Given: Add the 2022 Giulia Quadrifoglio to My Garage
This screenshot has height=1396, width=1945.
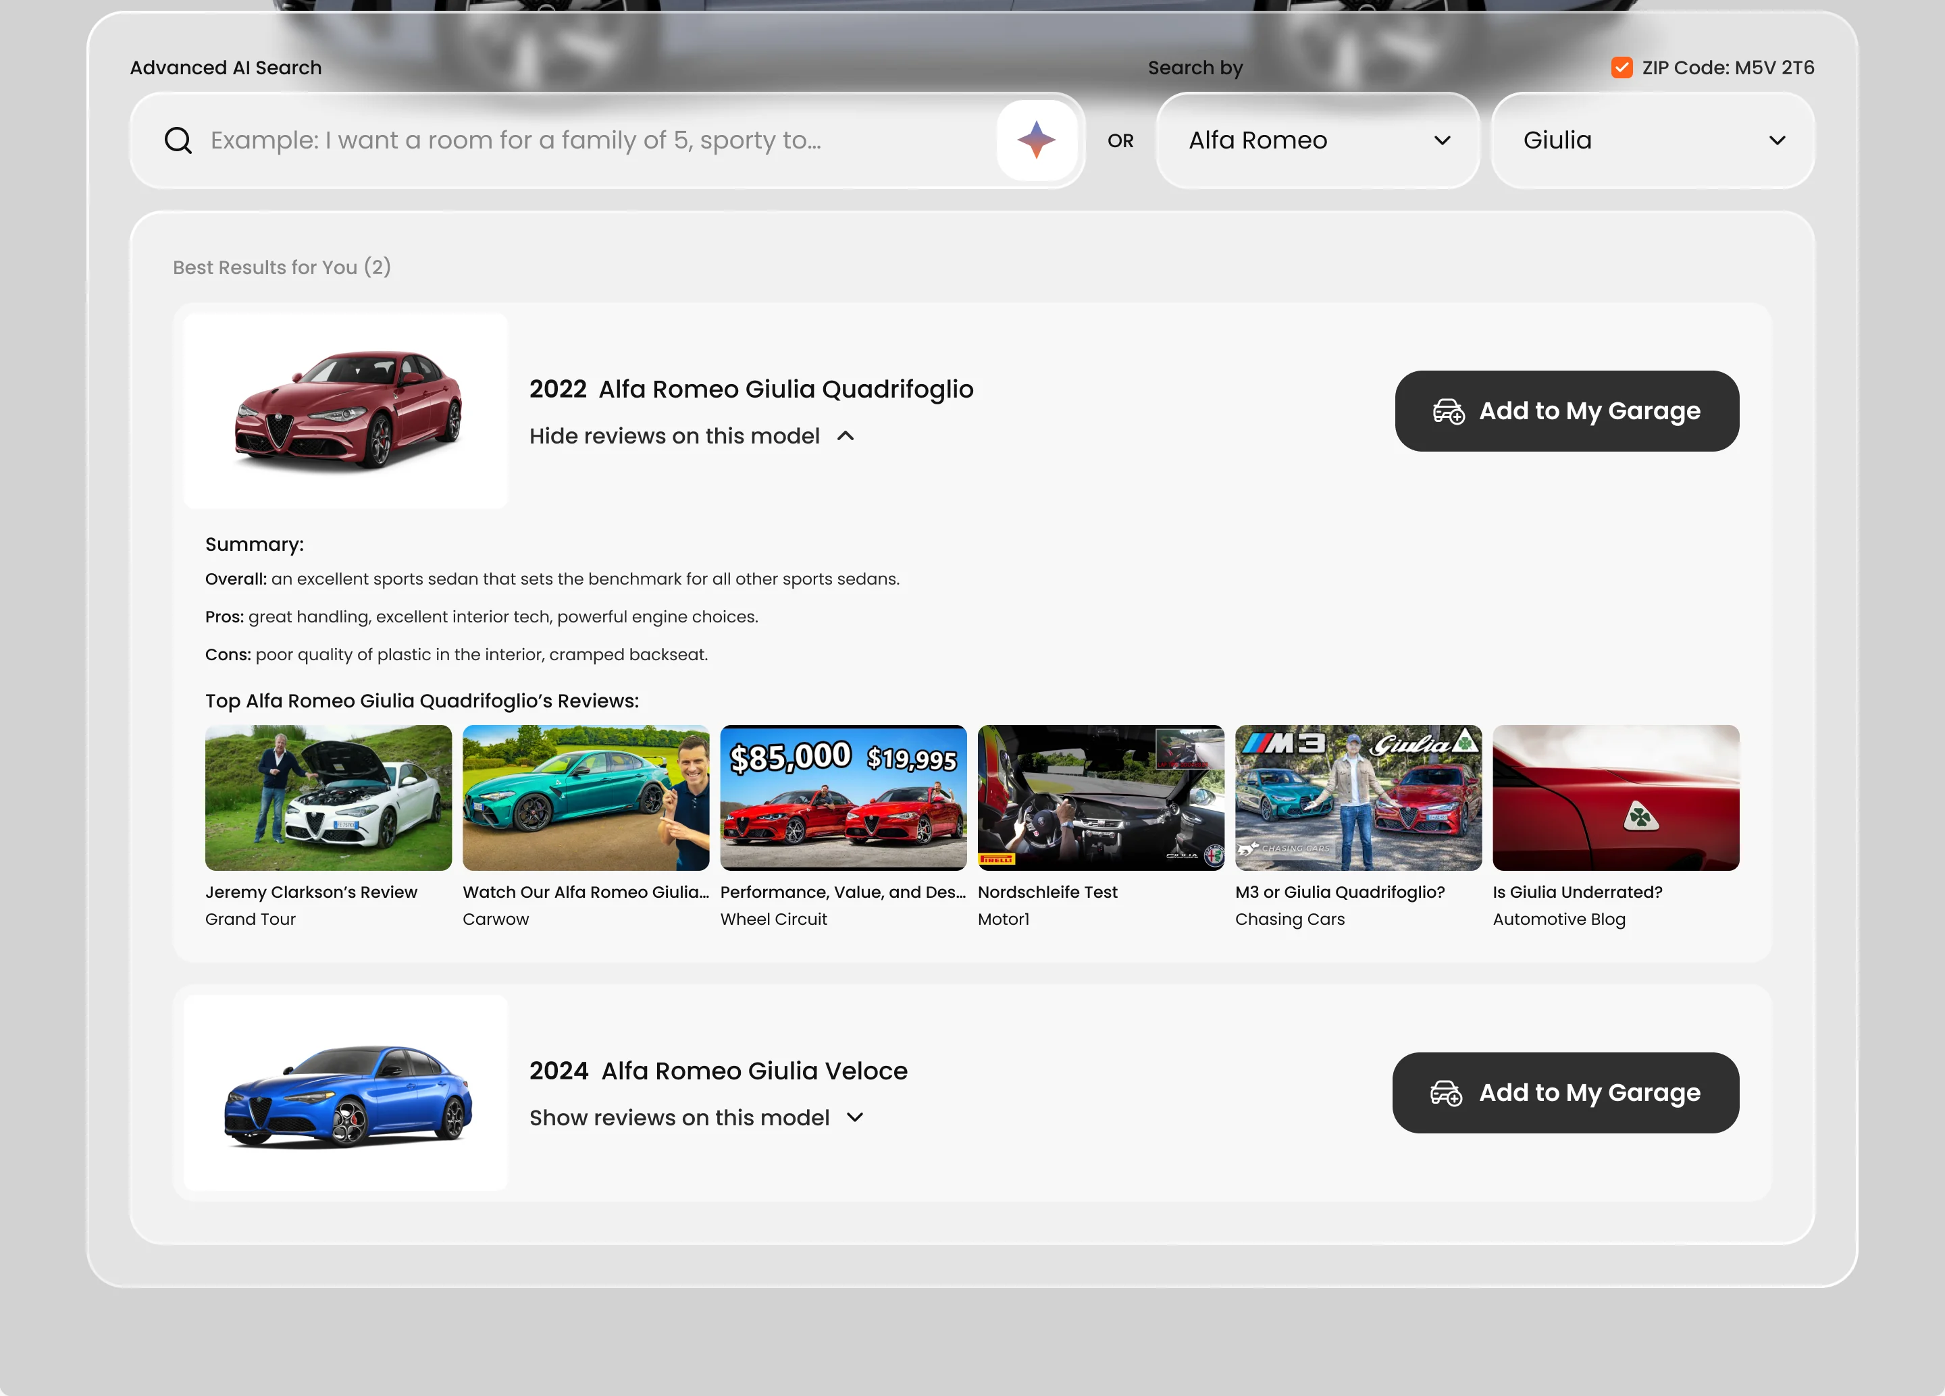Looking at the screenshot, I should 1566,411.
